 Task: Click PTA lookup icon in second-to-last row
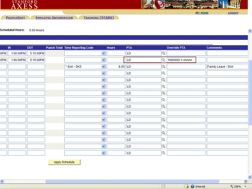pyautogui.click(x=163, y=146)
